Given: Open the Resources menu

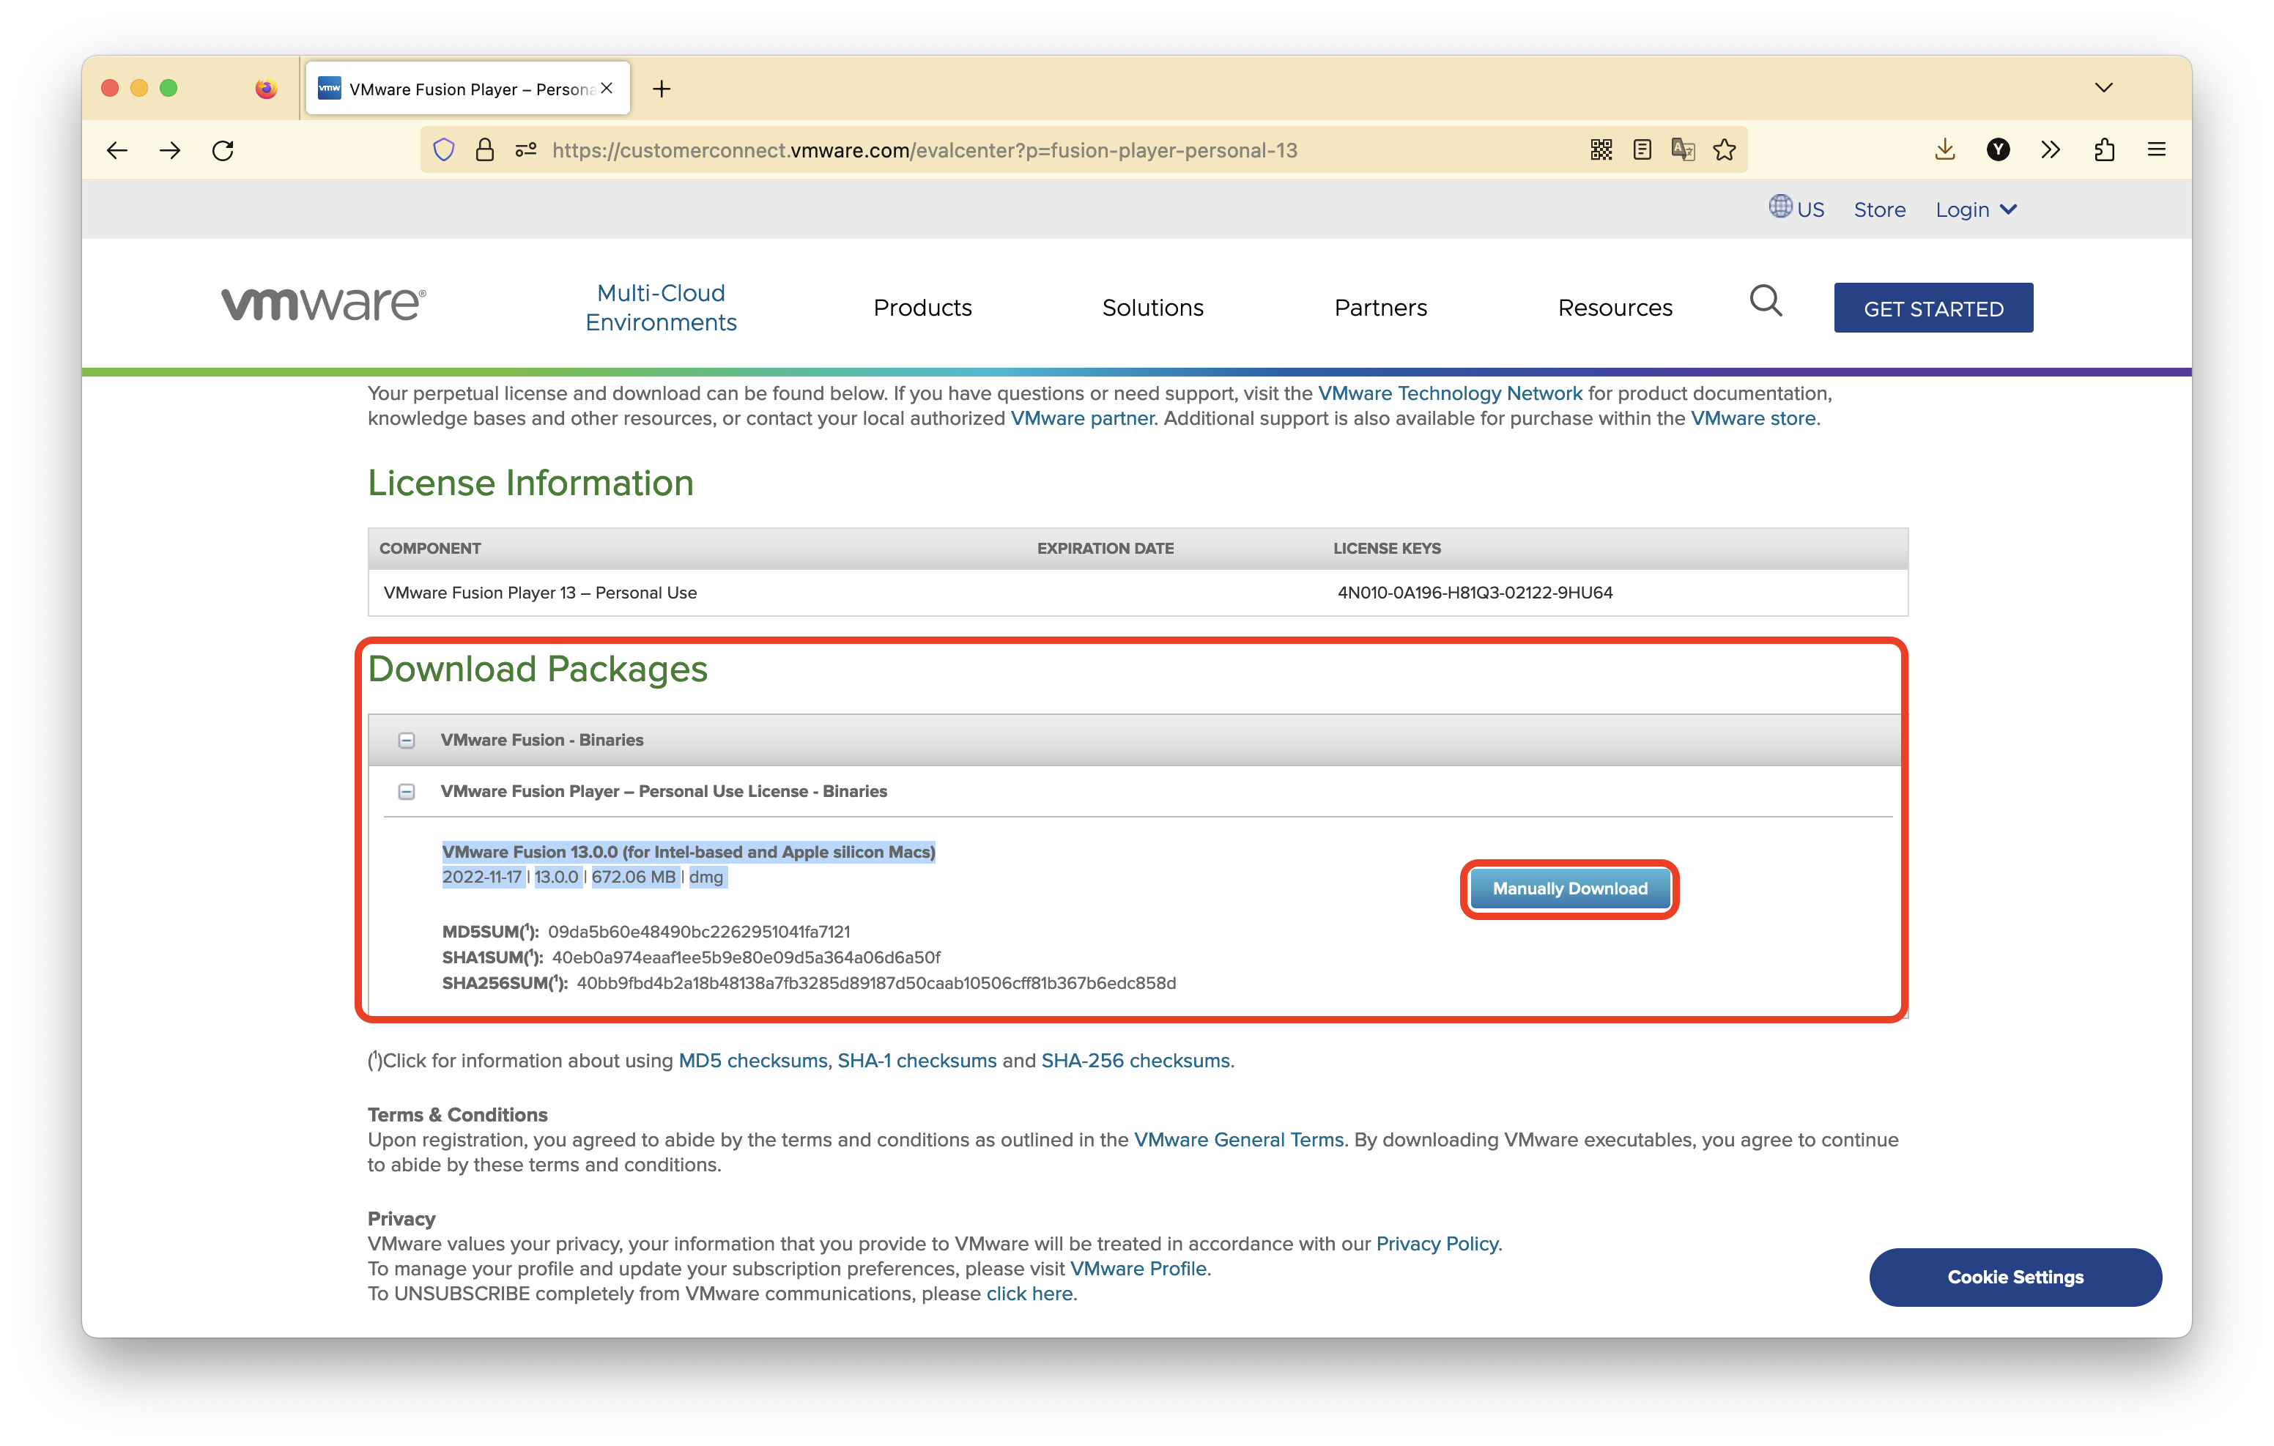Looking at the screenshot, I should (1615, 308).
